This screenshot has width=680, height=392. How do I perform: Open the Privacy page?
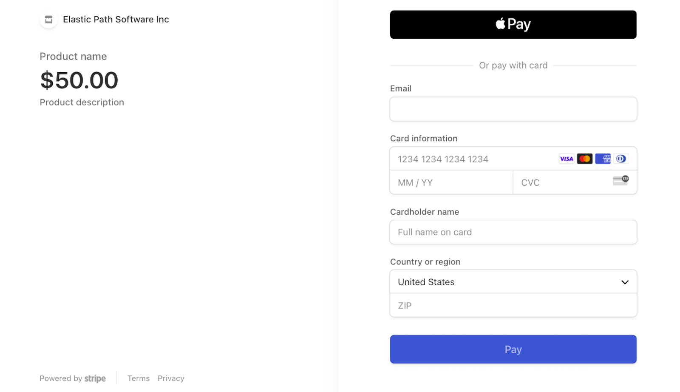click(171, 378)
